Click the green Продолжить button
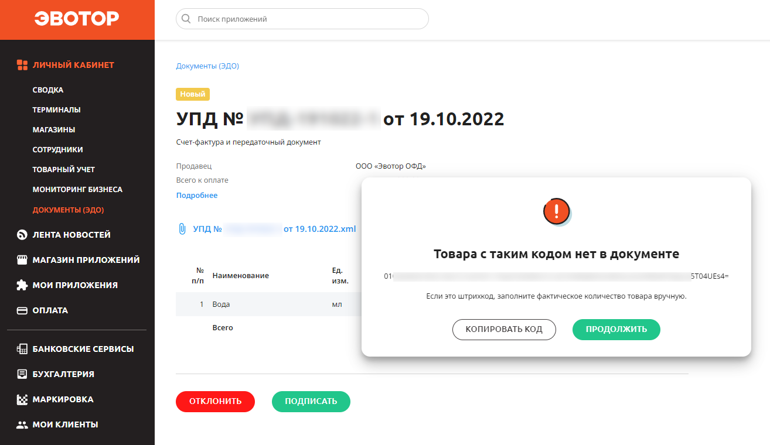Image resolution: width=770 pixels, height=445 pixels. pyautogui.click(x=616, y=329)
